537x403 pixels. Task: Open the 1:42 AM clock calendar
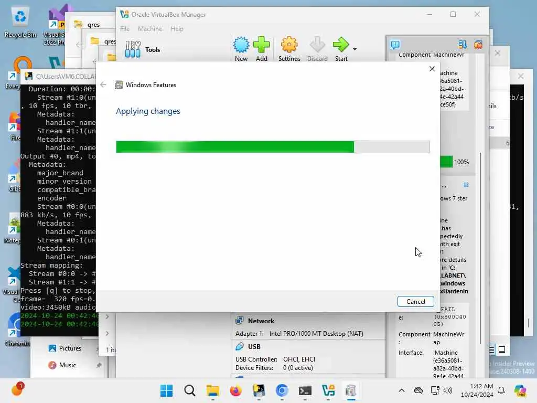(x=477, y=390)
